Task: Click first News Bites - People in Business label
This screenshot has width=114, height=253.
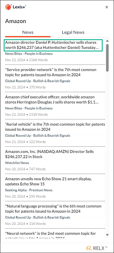Action: [29, 54]
